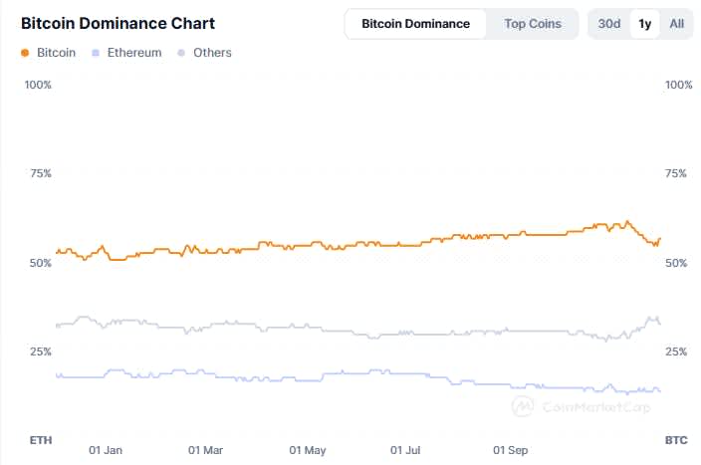The image size is (701, 465).
Task: Switch to the Bitcoin Dominance tab
Action: [x=415, y=24]
